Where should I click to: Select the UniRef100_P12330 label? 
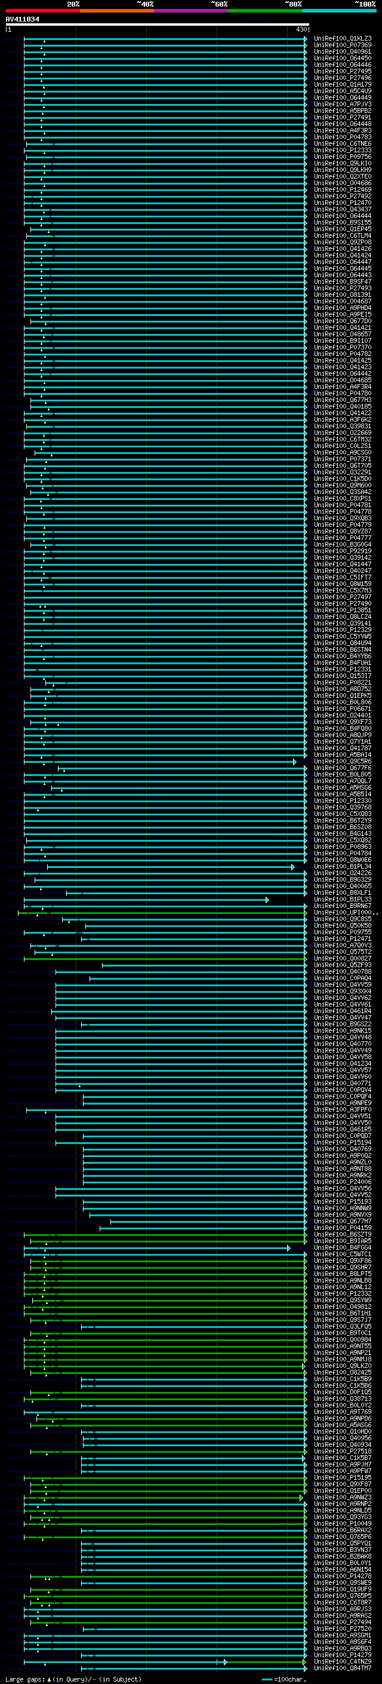[343, 801]
